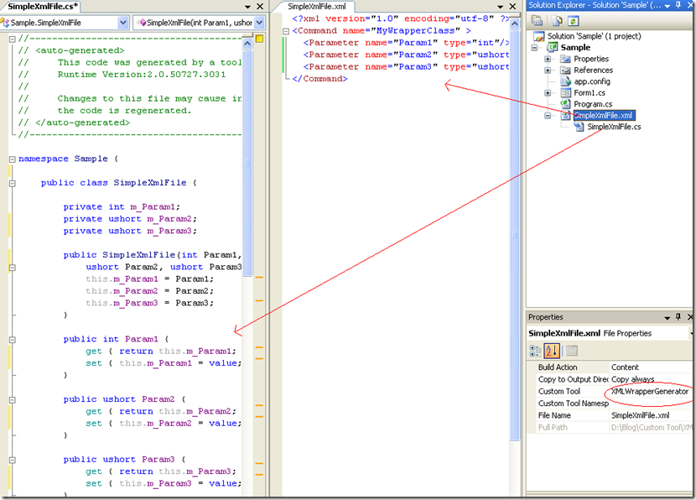Pin the Solution Explorer panel
This screenshot has height=500, width=696.
coord(678,5)
